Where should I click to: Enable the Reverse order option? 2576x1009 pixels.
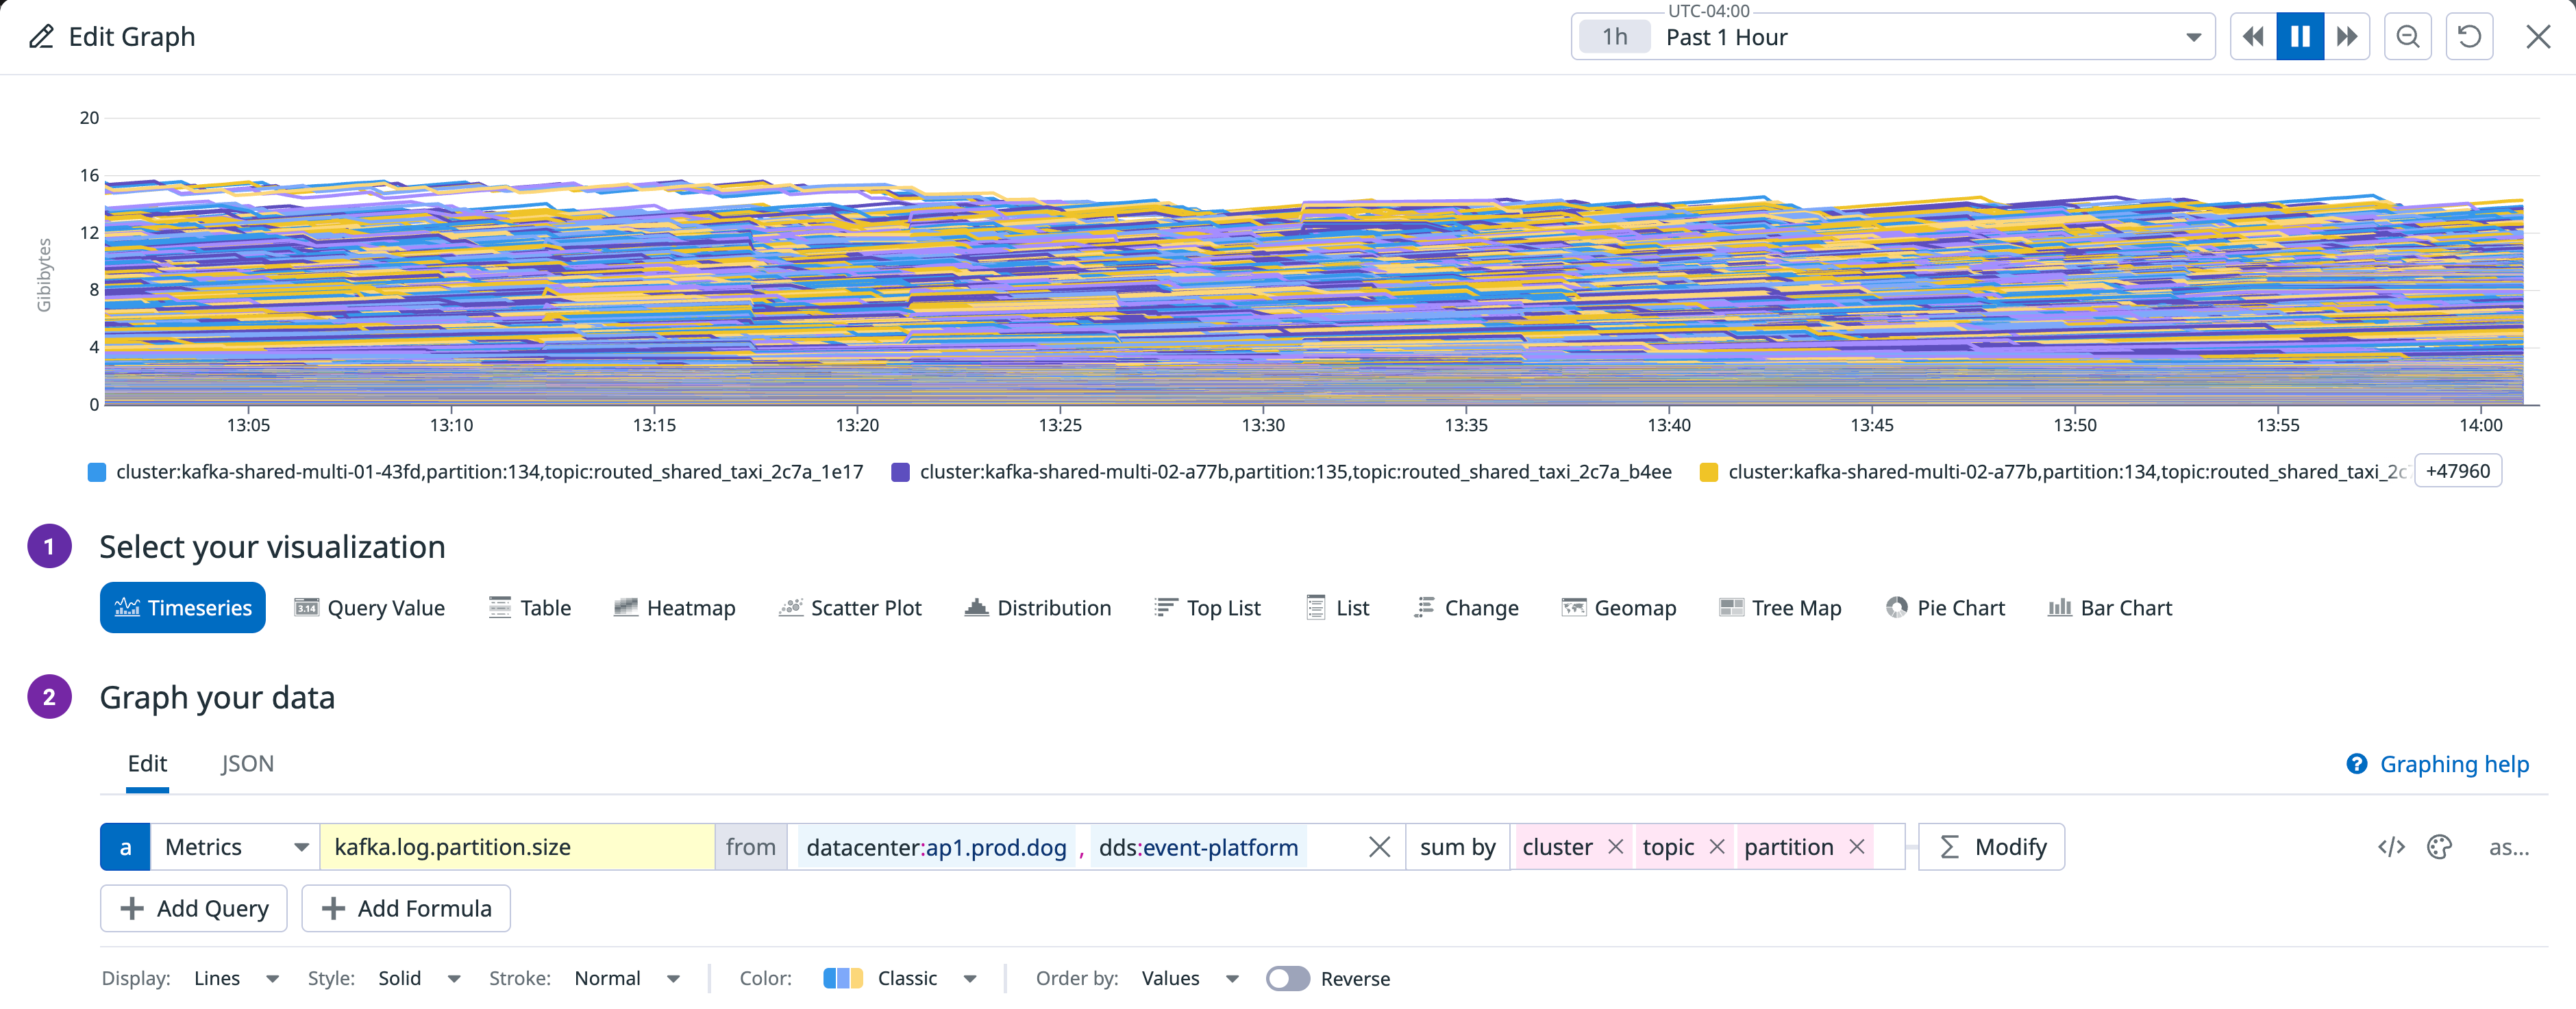coord(1288,979)
